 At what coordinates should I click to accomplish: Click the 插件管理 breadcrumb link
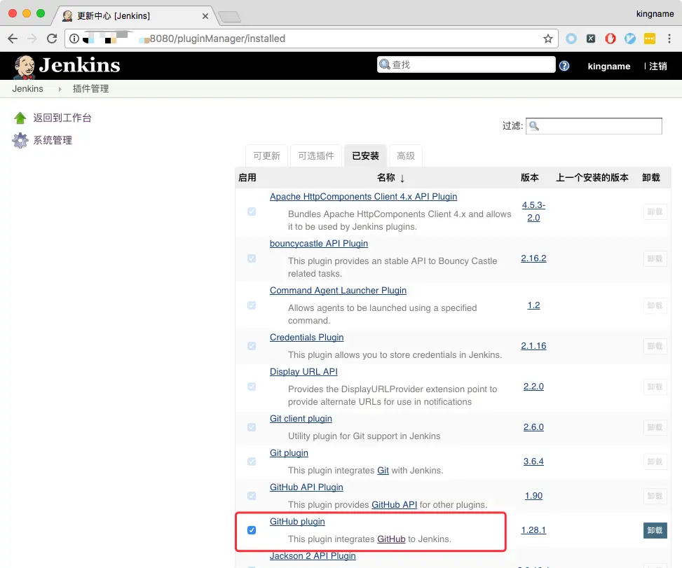coord(90,89)
